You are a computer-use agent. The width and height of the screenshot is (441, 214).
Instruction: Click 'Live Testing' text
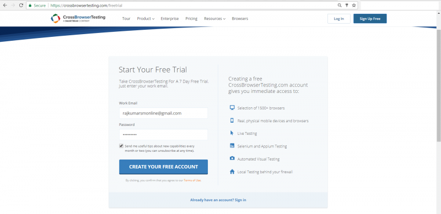click(247, 133)
